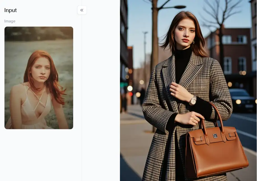Click the 'Input' panel heading

10,10
